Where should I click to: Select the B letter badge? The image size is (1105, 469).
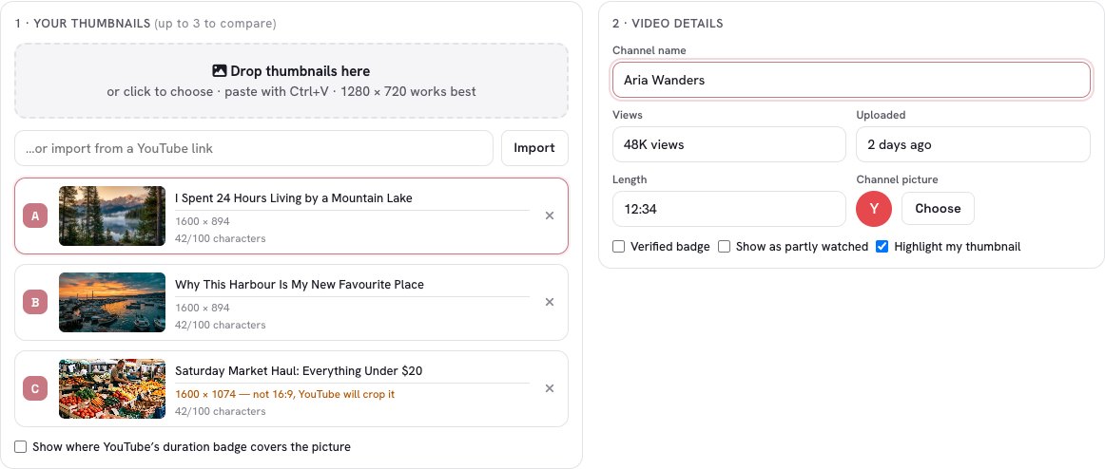tap(35, 302)
